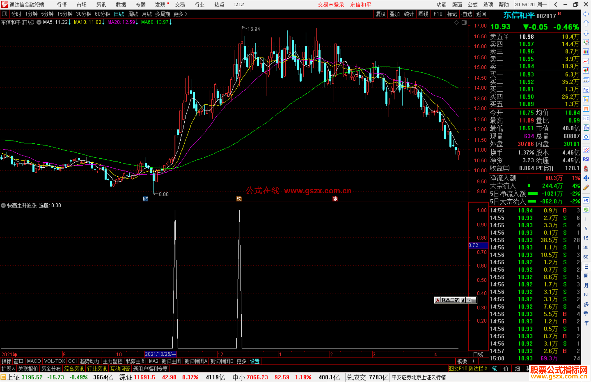
Task: Expand 更多 indicator list in bottom bar
Action: (x=241, y=361)
